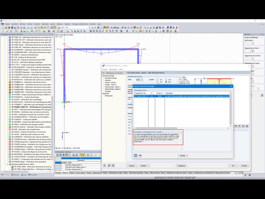Click the Undo arrow in the main toolbar
Viewport: 265px width, 199px height.
click(x=28, y=28)
